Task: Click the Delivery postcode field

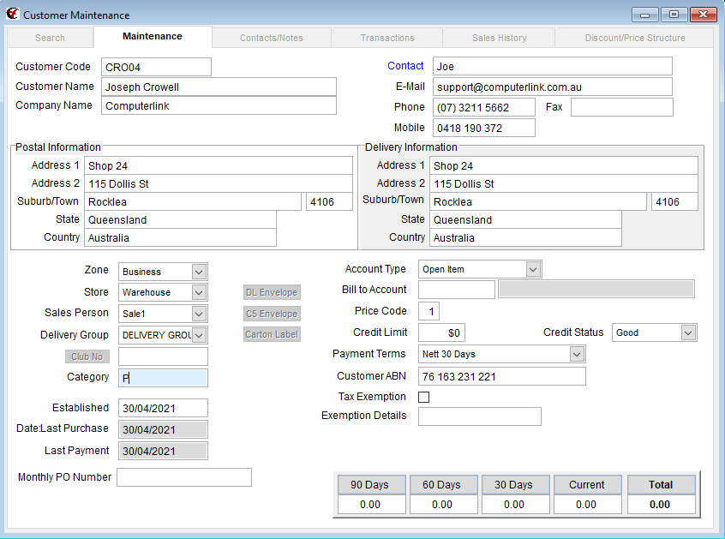Action: (674, 201)
